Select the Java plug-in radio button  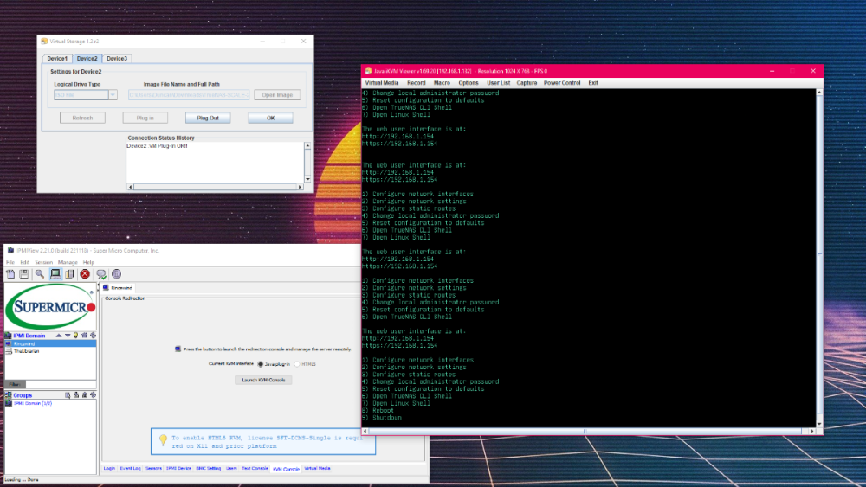tap(260, 364)
